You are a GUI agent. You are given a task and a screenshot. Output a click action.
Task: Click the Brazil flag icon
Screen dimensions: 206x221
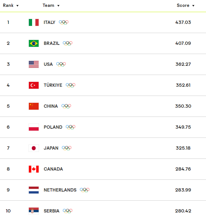click(x=34, y=44)
